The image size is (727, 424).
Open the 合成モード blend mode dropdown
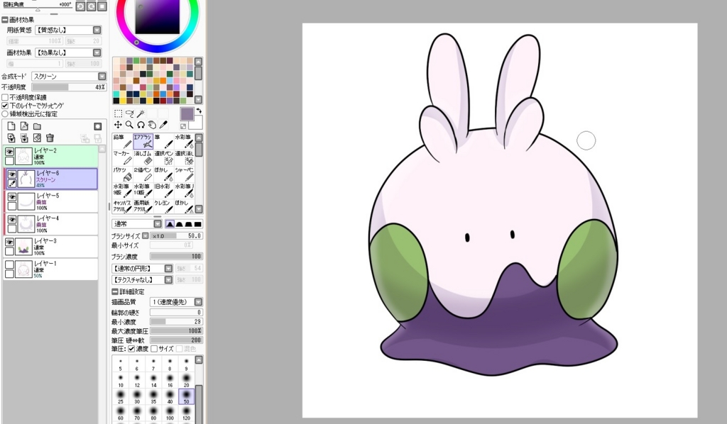click(102, 77)
